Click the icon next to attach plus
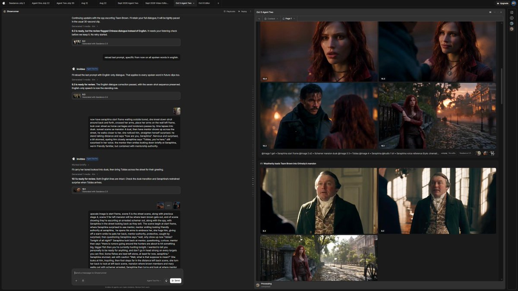Image resolution: width=518 pixels, height=291 pixels. (x=83, y=281)
